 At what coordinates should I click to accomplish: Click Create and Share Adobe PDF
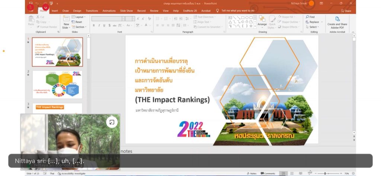coord(337,22)
